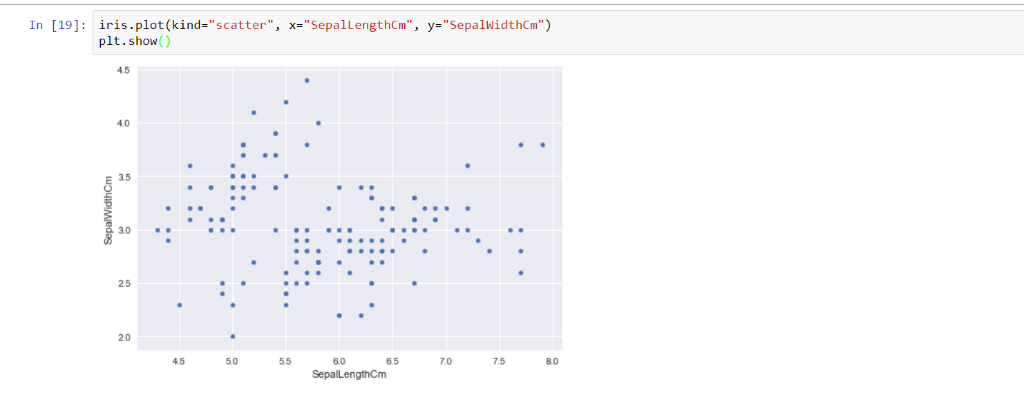Viewport: 1024px width, 395px height.
Task: Click the 7.0 tick on the x-axis
Action: coord(446,361)
